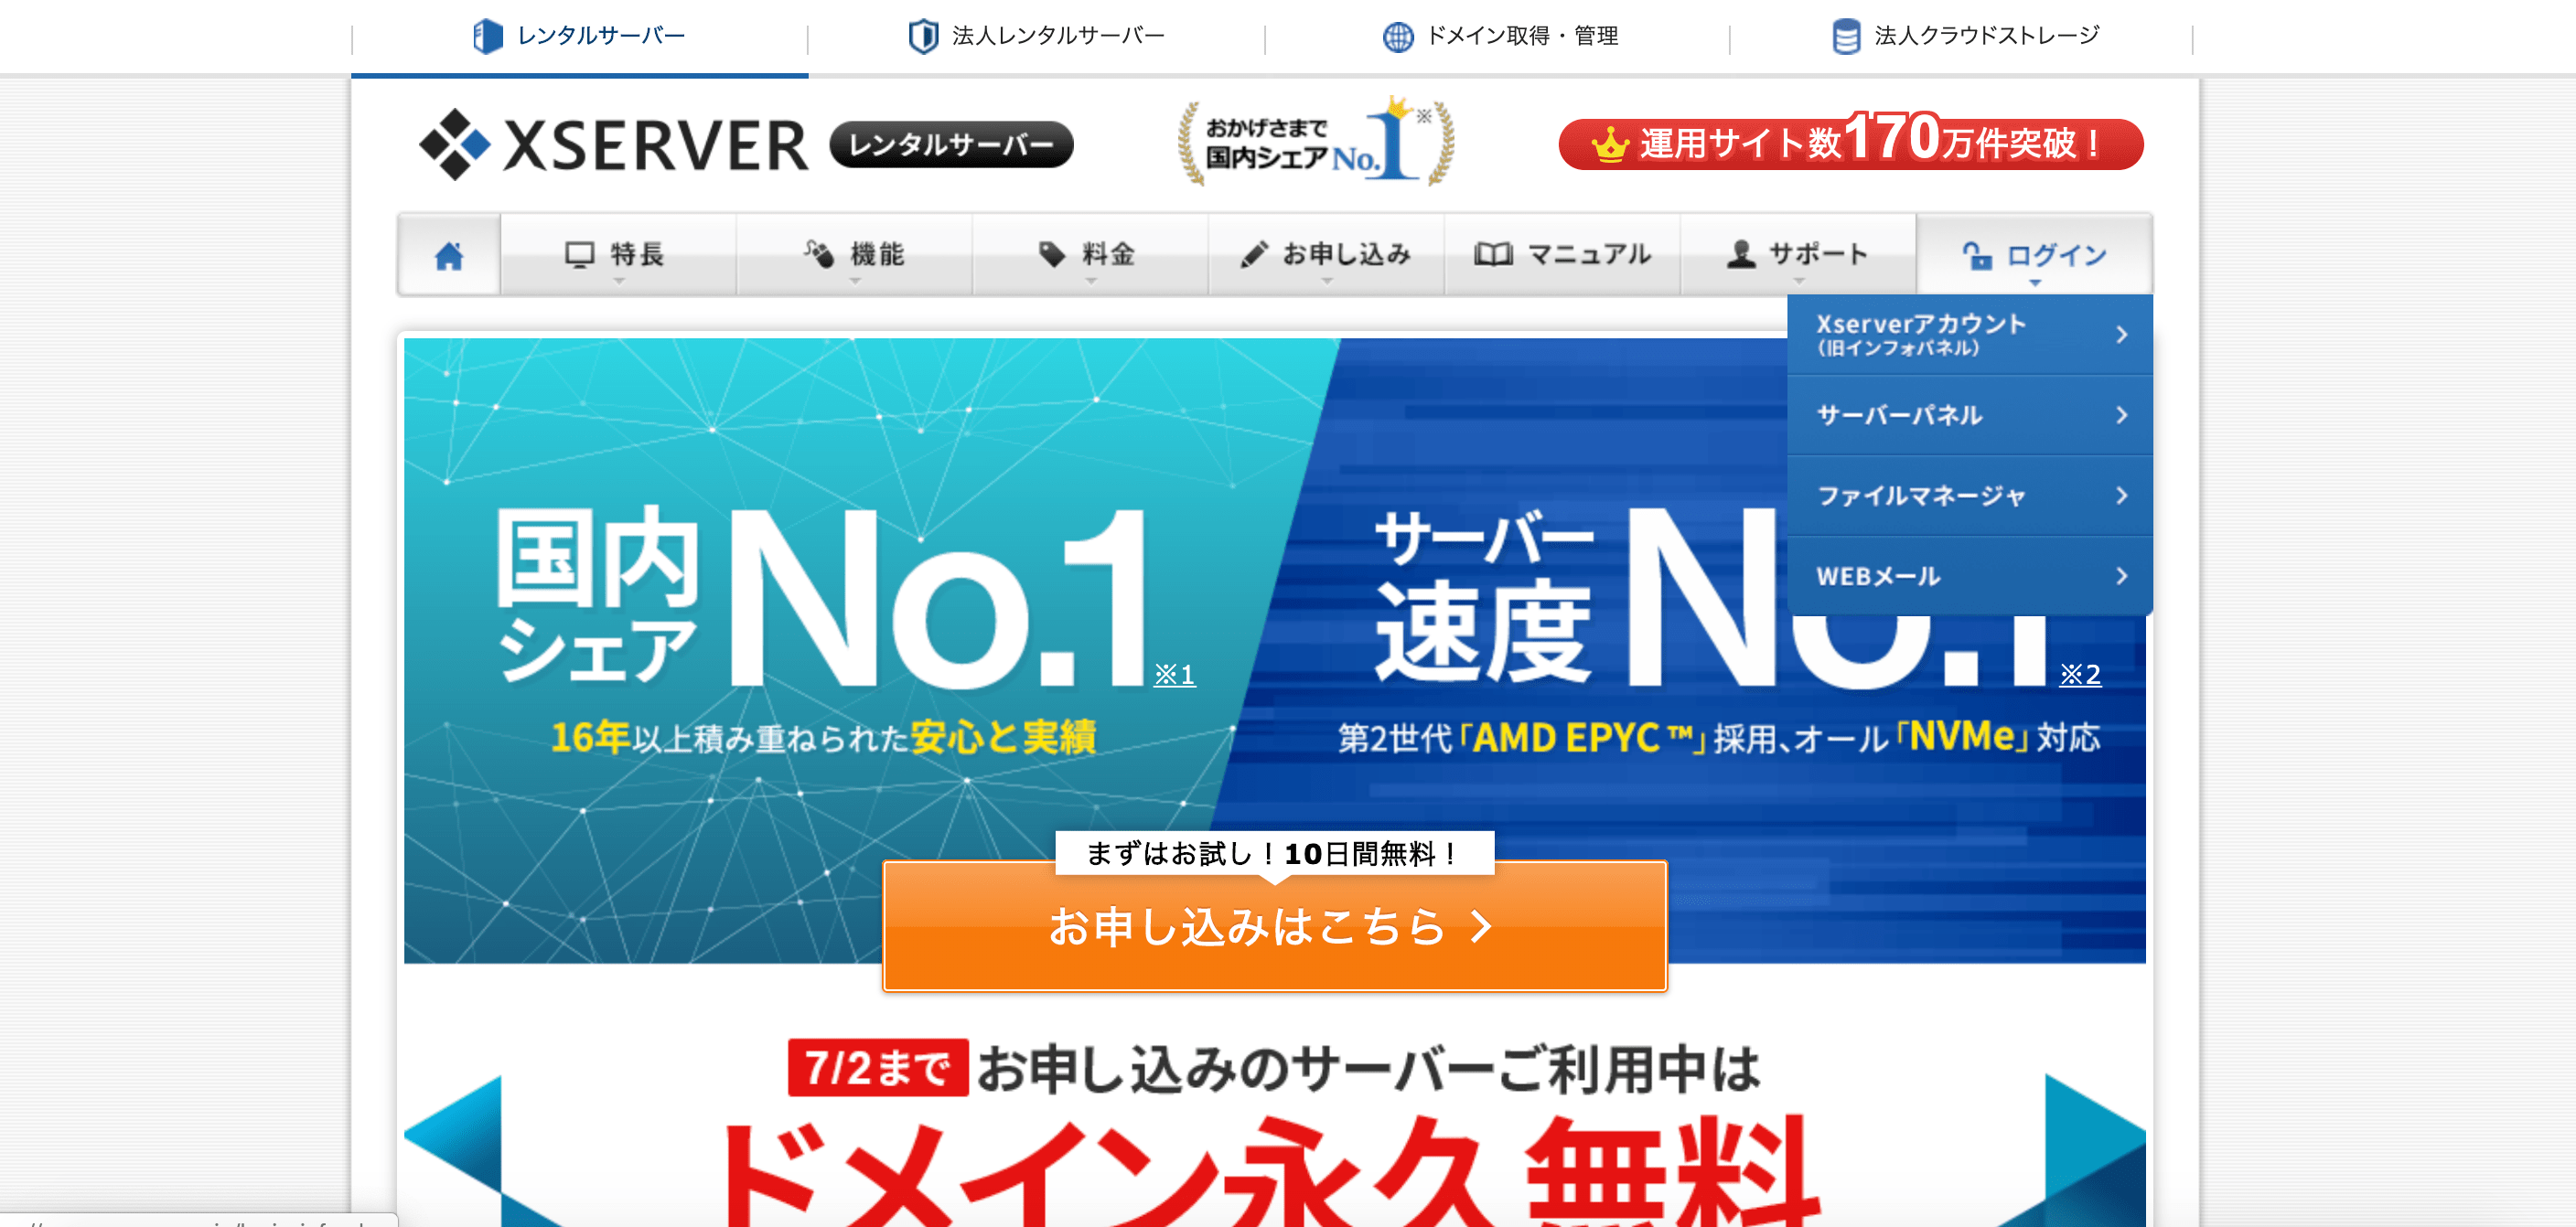Toggle the ログイン dropdown menu
The image size is (2576, 1227).
click(x=2034, y=255)
